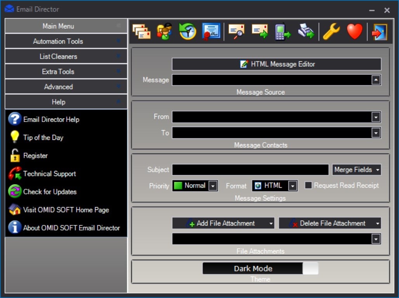Image resolution: width=399 pixels, height=298 pixels.
Task: Click the green Normal priority color square
Action: click(178, 186)
